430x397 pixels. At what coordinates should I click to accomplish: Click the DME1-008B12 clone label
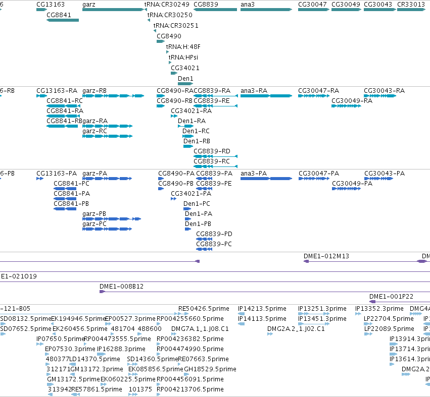coord(121,287)
